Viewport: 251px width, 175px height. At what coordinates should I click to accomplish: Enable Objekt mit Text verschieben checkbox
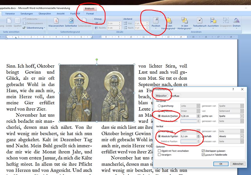[x=159, y=151]
